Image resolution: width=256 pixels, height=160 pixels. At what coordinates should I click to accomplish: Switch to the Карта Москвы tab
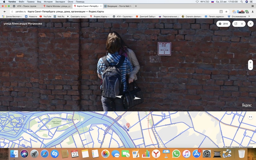click(x=58, y=6)
